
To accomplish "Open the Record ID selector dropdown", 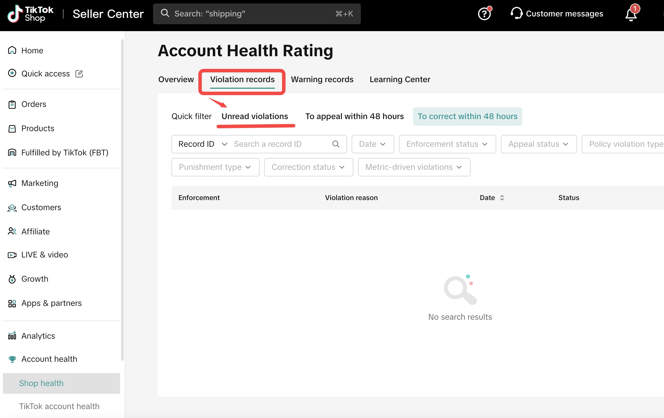I will pyautogui.click(x=203, y=144).
